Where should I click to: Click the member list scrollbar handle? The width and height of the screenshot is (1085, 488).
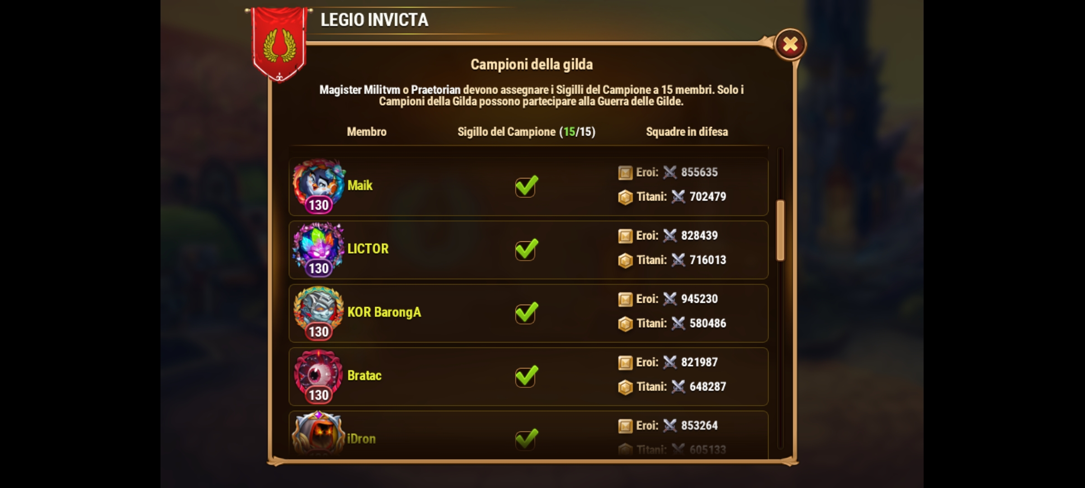coord(780,230)
